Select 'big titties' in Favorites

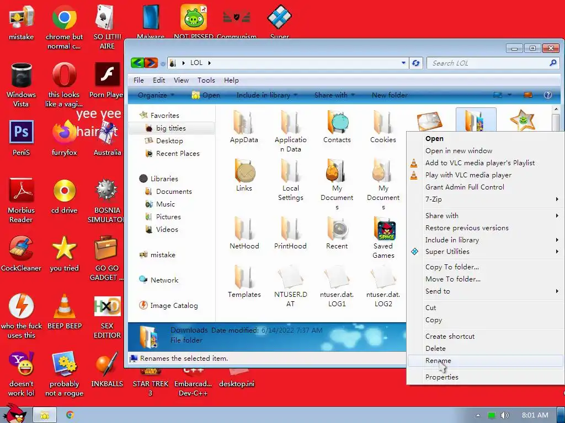coord(172,128)
